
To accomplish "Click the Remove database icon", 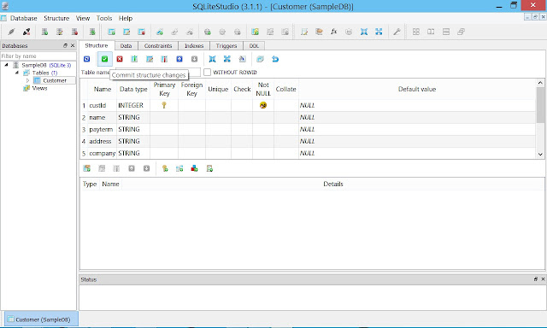I will [74, 32].
